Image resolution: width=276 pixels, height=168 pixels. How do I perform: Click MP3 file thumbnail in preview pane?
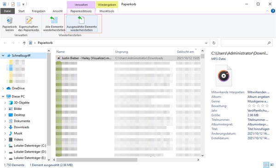[x=224, y=76]
